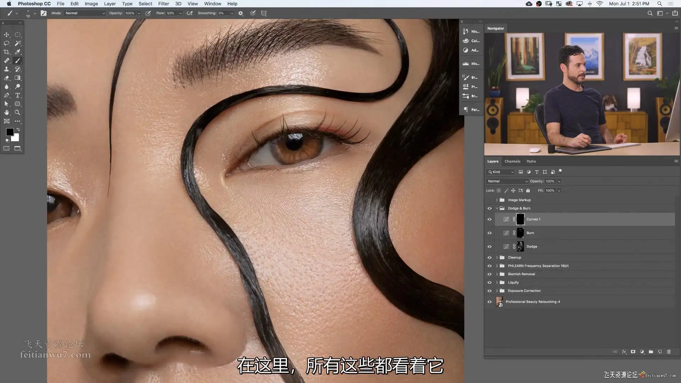Select the Hand tool
The width and height of the screenshot is (681, 383).
click(6, 112)
